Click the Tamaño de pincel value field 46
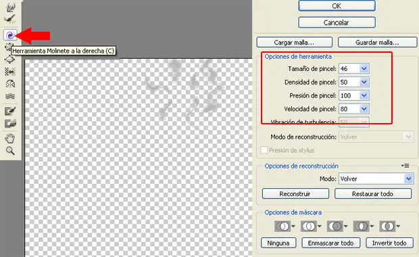 [349, 69]
